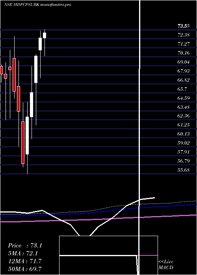Click the 61.25 price axis label
The width and height of the screenshot is (197, 275).
(184, 125)
